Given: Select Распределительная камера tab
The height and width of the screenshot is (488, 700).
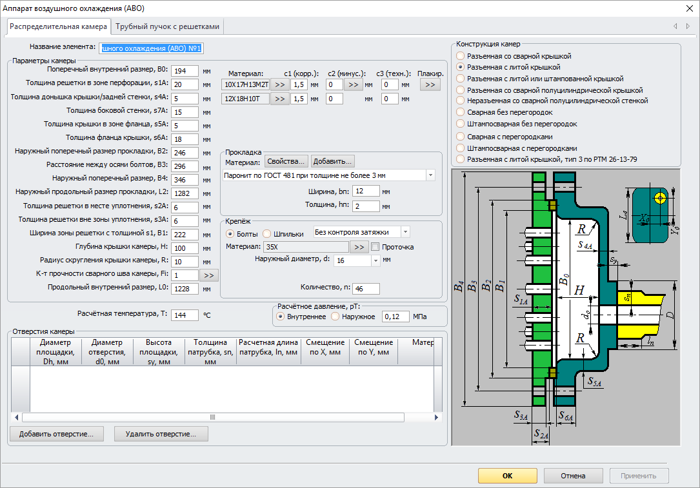Looking at the screenshot, I should pos(58,26).
